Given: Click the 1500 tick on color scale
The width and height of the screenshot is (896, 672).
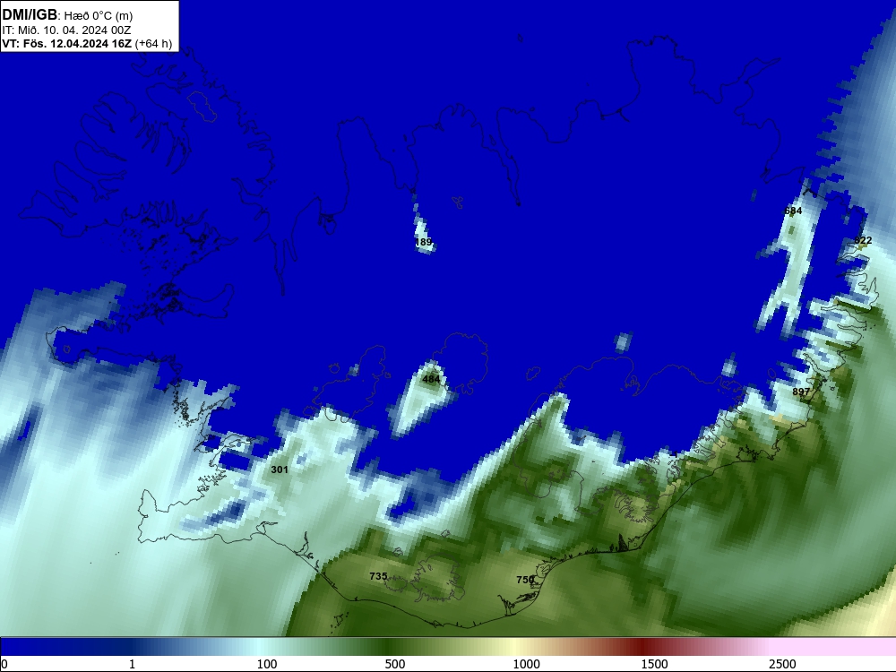Looking at the screenshot, I should (654, 664).
